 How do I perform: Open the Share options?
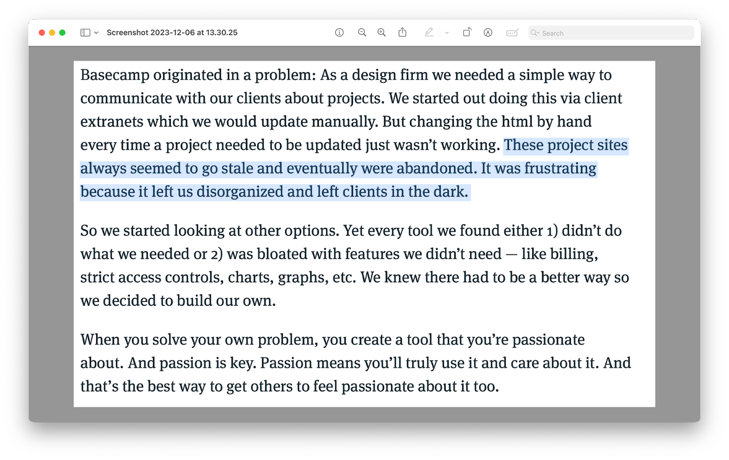point(403,32)
